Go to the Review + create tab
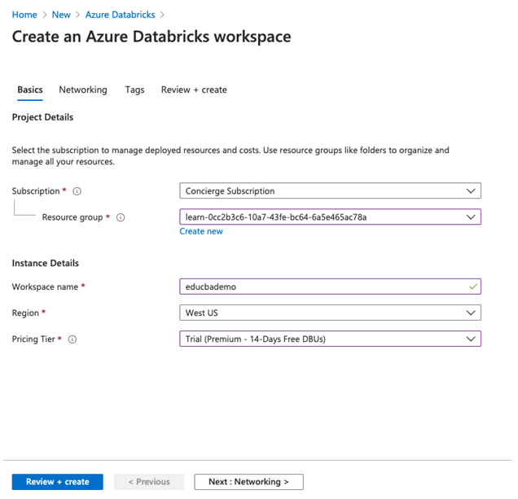The image size is (518, 499). pos(194,90)
